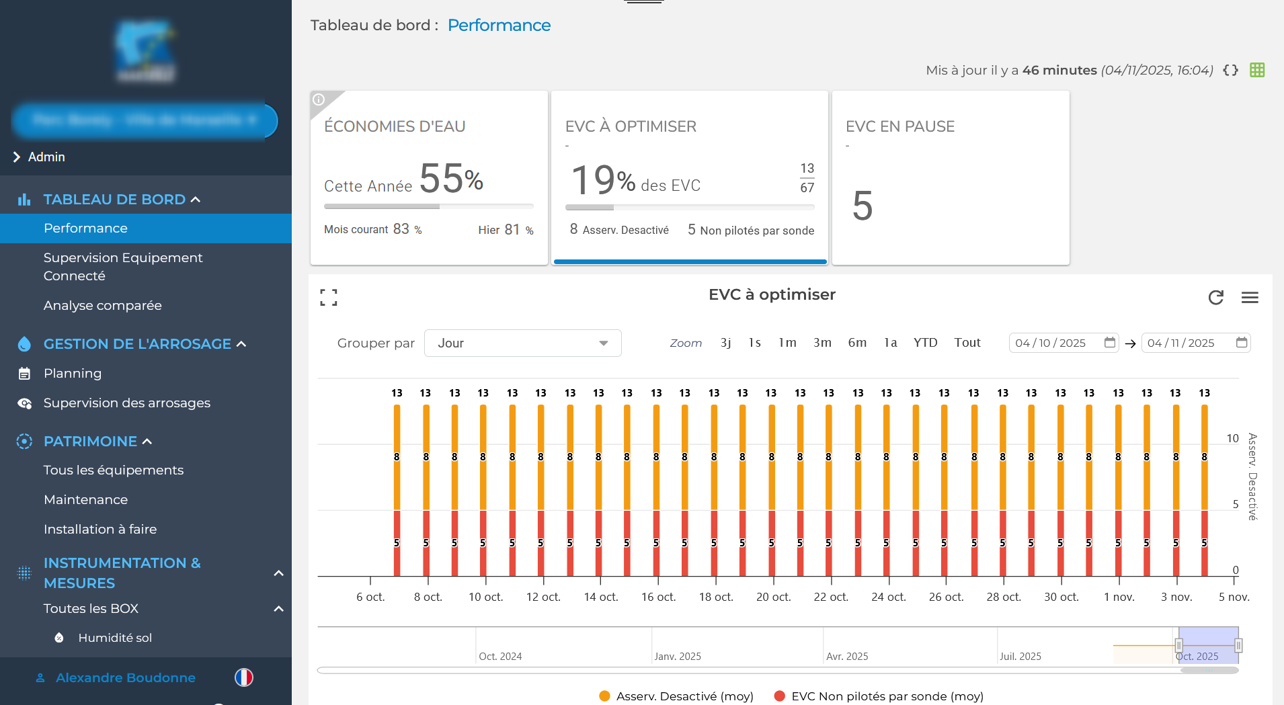Open the chart hamburger menu
The height and width of the screenshot is (705, 1284).
(x=1250, y=297)
